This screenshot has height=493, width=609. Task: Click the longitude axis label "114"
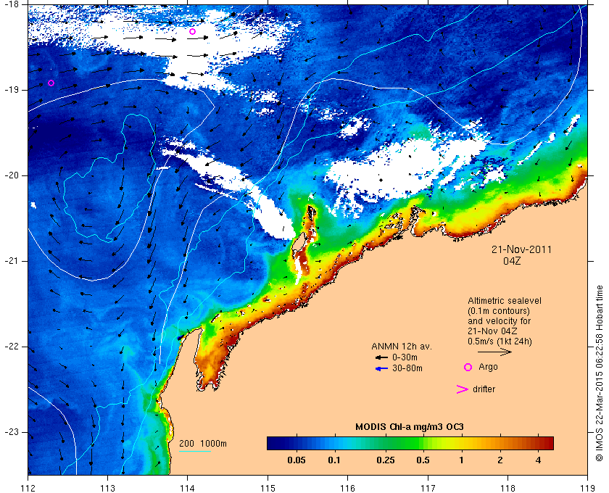point(188,489)
